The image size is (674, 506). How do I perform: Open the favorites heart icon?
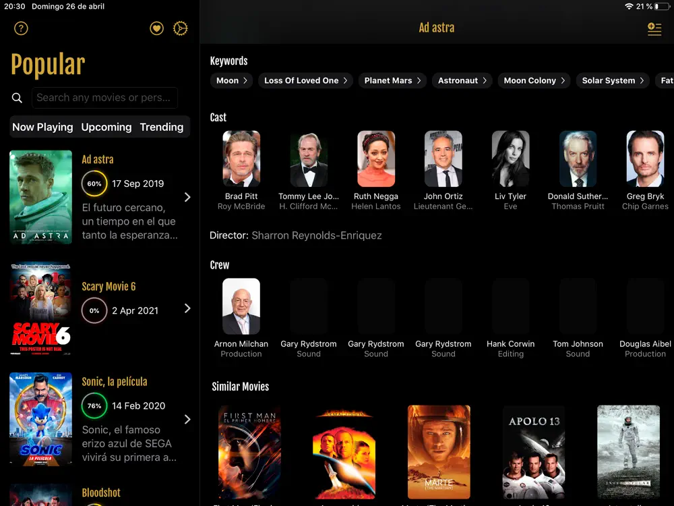click(156, 28)
